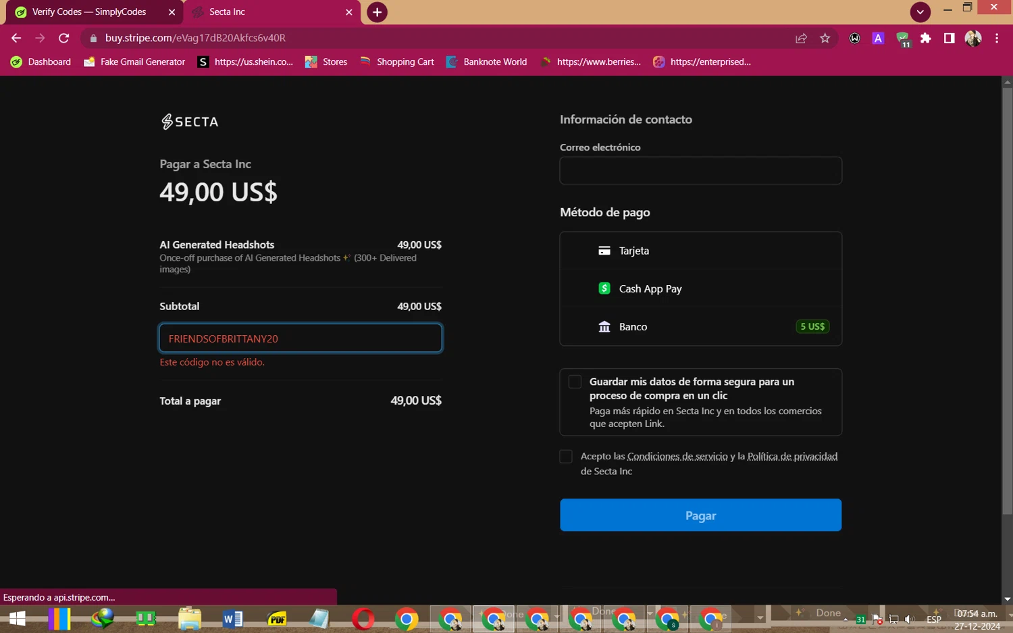Screen dimensions: 1013x633
Task: Open the enterprised bookmark
Action: (x=702, y=61)
